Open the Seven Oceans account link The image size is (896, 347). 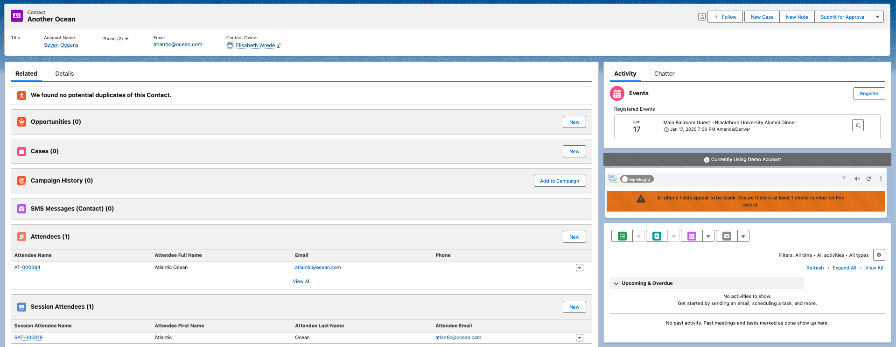(61, 45)
